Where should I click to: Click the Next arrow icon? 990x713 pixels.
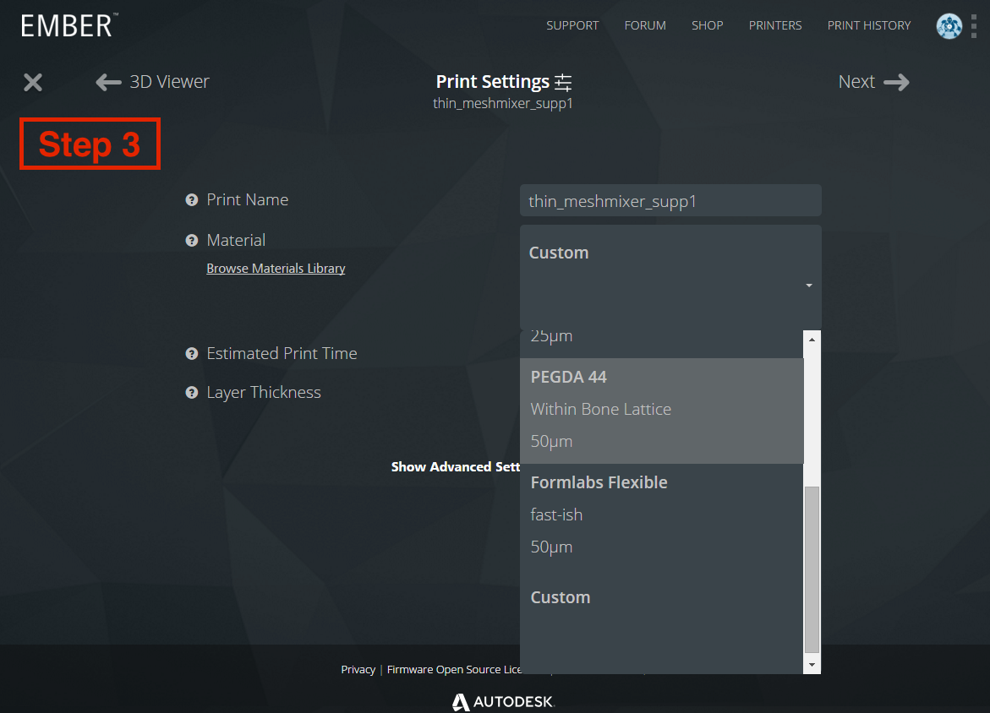(x=896, y=82)
